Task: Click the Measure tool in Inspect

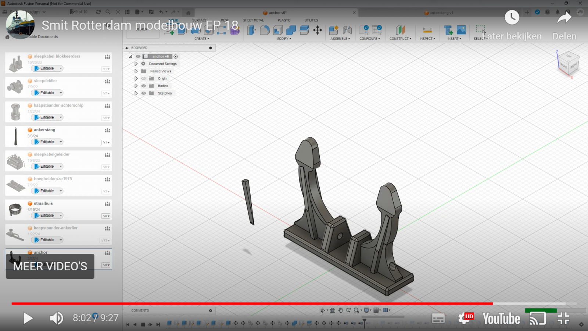Action: (x=427, y=30)
